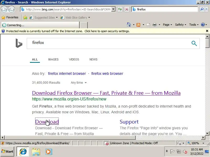Go back with the Back arrow button
The height and width of the screenshot is (157, 210).
4,9
